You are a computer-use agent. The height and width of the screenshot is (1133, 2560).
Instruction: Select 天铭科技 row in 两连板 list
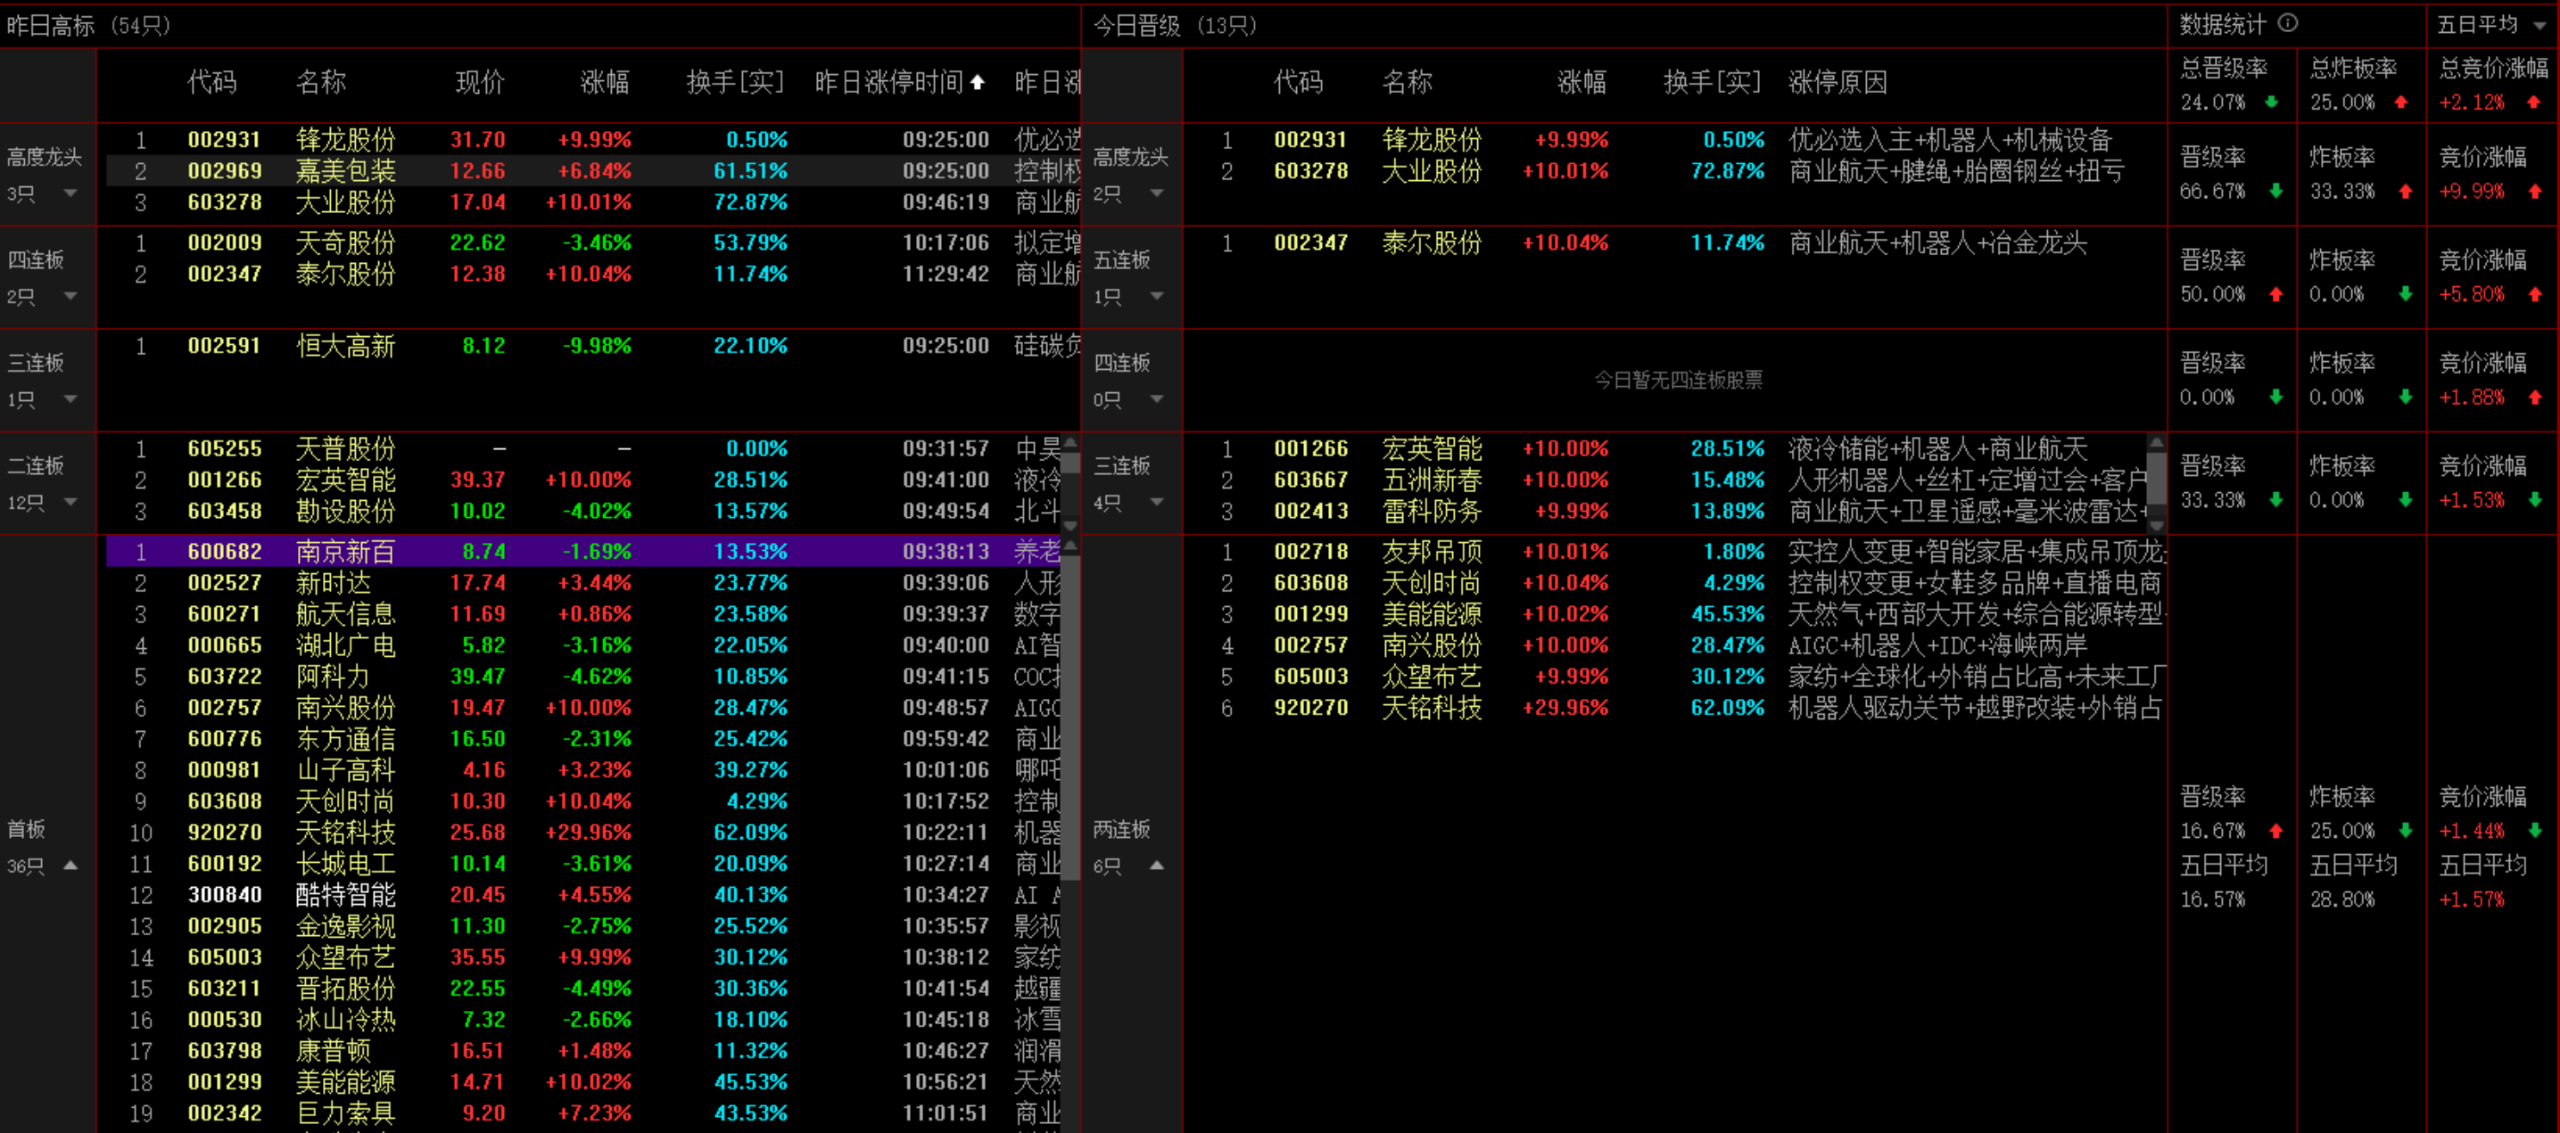point(1431,708)
